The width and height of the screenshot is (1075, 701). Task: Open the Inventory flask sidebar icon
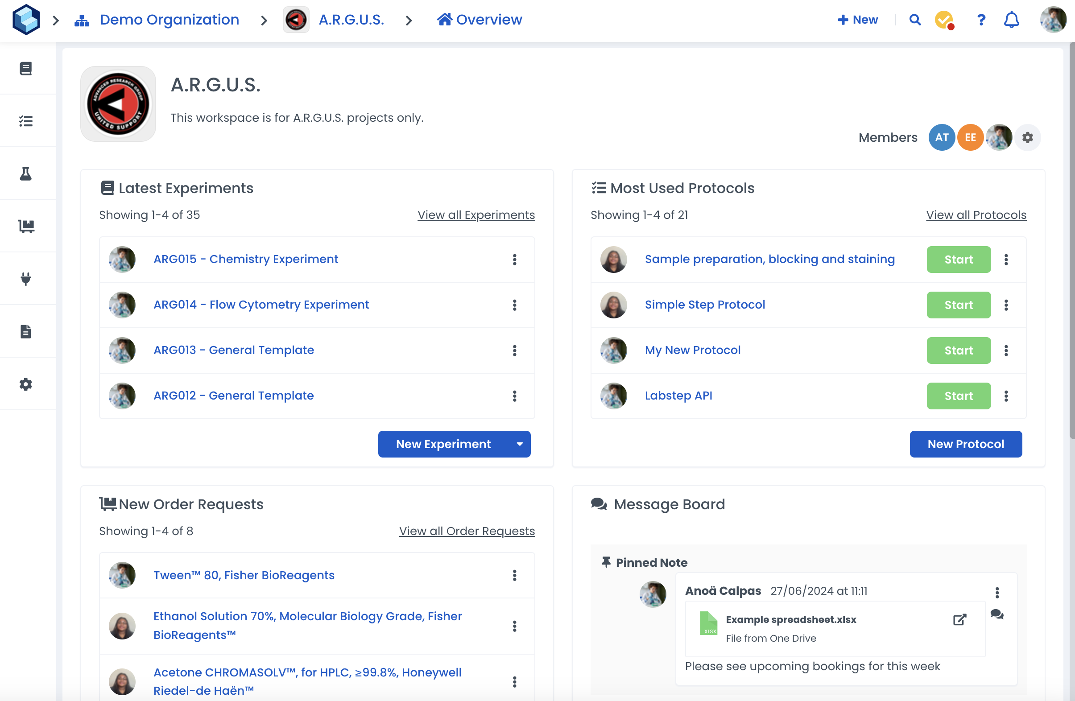tap(26, 173)
